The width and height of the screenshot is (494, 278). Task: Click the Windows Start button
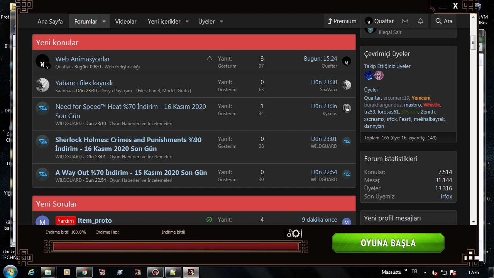point(10,272)
